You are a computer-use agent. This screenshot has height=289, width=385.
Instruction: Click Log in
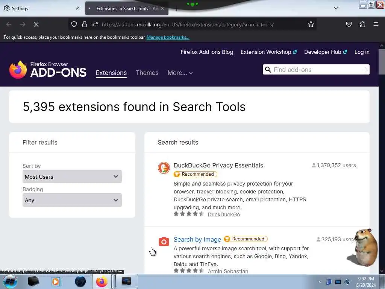[x=362, y=52]
